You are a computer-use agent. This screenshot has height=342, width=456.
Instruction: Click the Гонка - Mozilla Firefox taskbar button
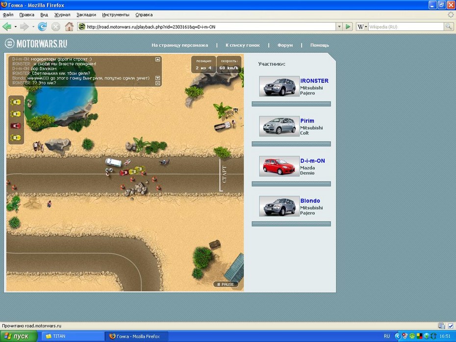tap(136, 336)
